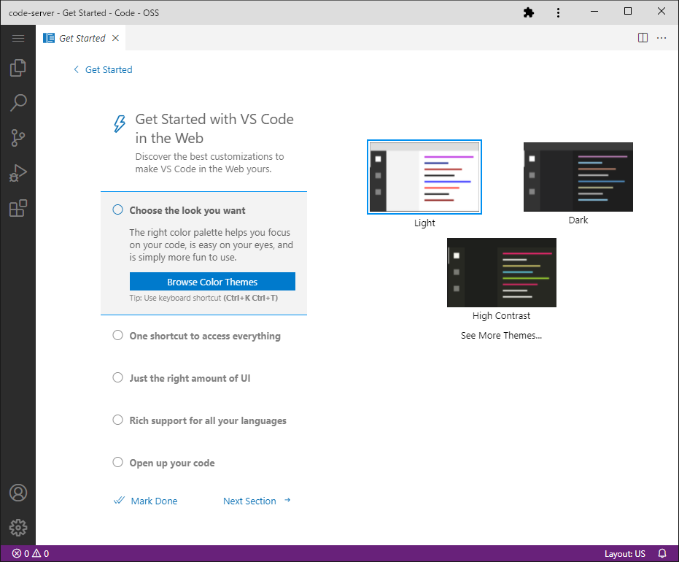Split the editor to the right
This screenshot has height=562, width=679.
[643, 38]
